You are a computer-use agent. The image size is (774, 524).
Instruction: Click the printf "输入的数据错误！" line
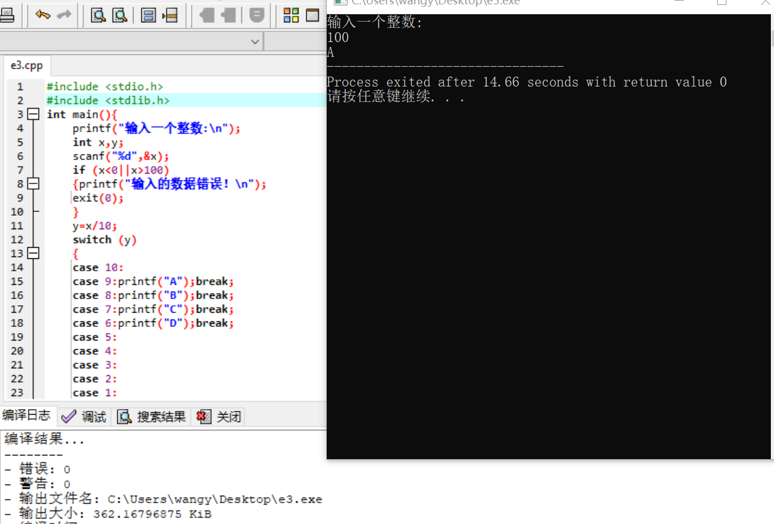coord(169,184)
